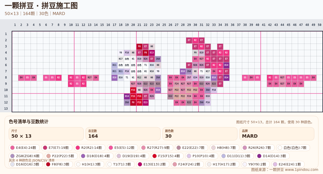
Task: Click the source link www.1pindou.com
Action: pos(302,170)
